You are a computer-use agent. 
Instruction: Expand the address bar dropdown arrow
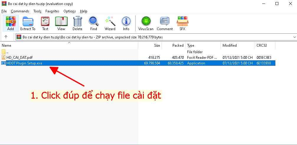[x=294, y=37]
